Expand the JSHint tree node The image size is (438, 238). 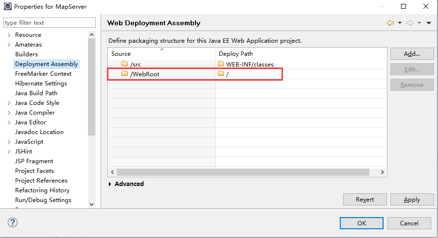click(x=9, y=152)
